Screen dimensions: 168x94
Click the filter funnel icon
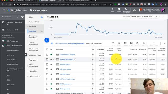coord(52,44)
